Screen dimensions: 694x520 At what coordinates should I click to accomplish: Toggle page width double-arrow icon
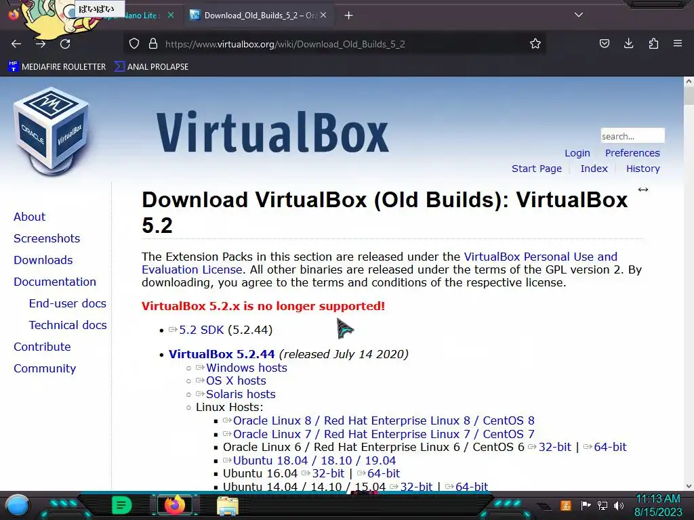(x=643, y=190)
